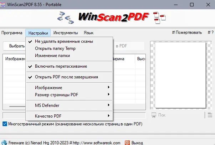Click the preview monitor icon next to Пок
Image resolution: width=215 pixels, height=145 pixels.
click(154, 115)
